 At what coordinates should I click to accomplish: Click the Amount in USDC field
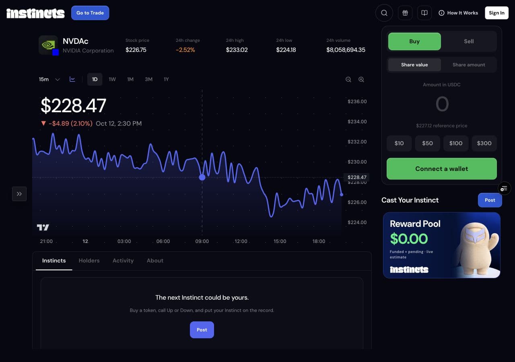(442, 104)
